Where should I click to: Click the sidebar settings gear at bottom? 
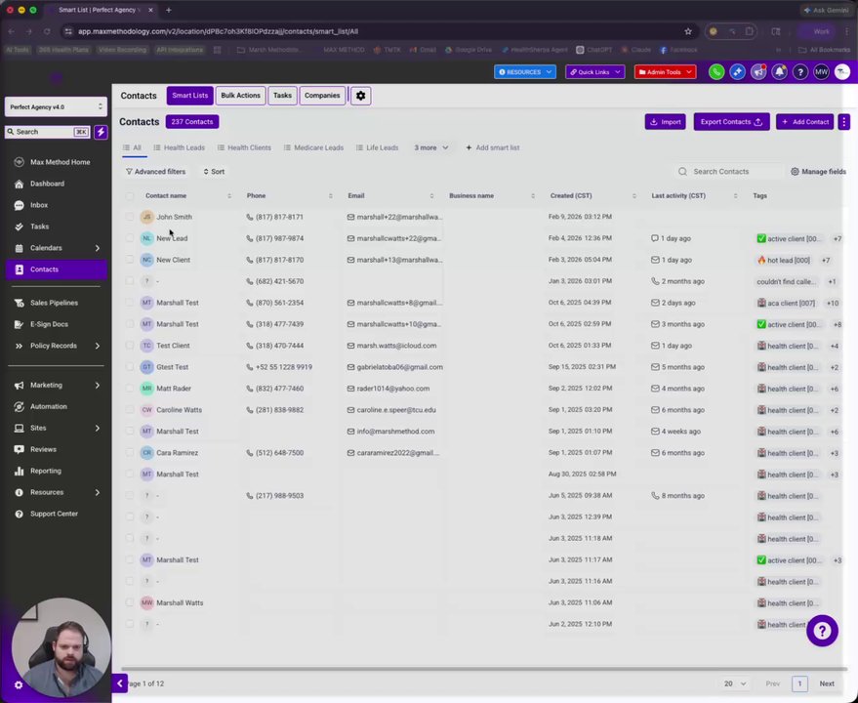19,684
